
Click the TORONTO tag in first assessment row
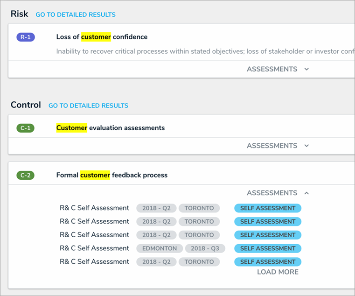(x=199, y=208)
